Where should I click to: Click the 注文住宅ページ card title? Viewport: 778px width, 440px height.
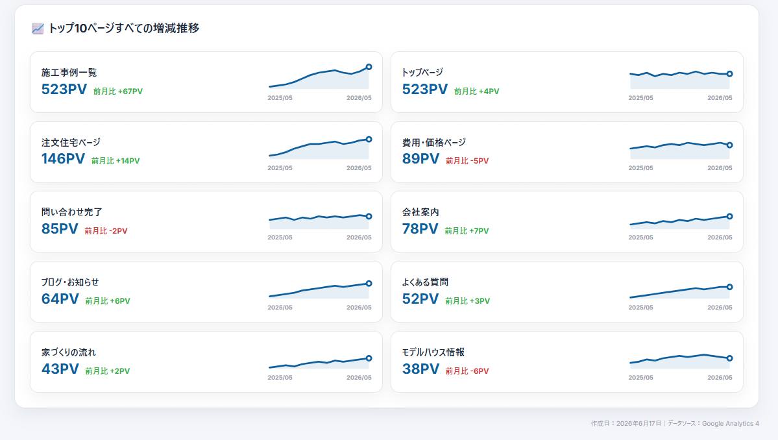pos(71,143)
